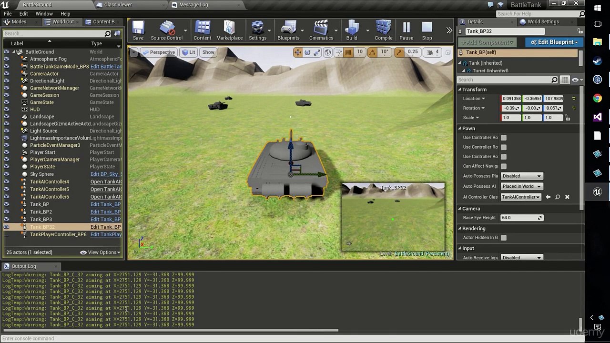Open the Cinematics toolbar icon
Screen dimensions: 610x343
click(x=321, y=31)
